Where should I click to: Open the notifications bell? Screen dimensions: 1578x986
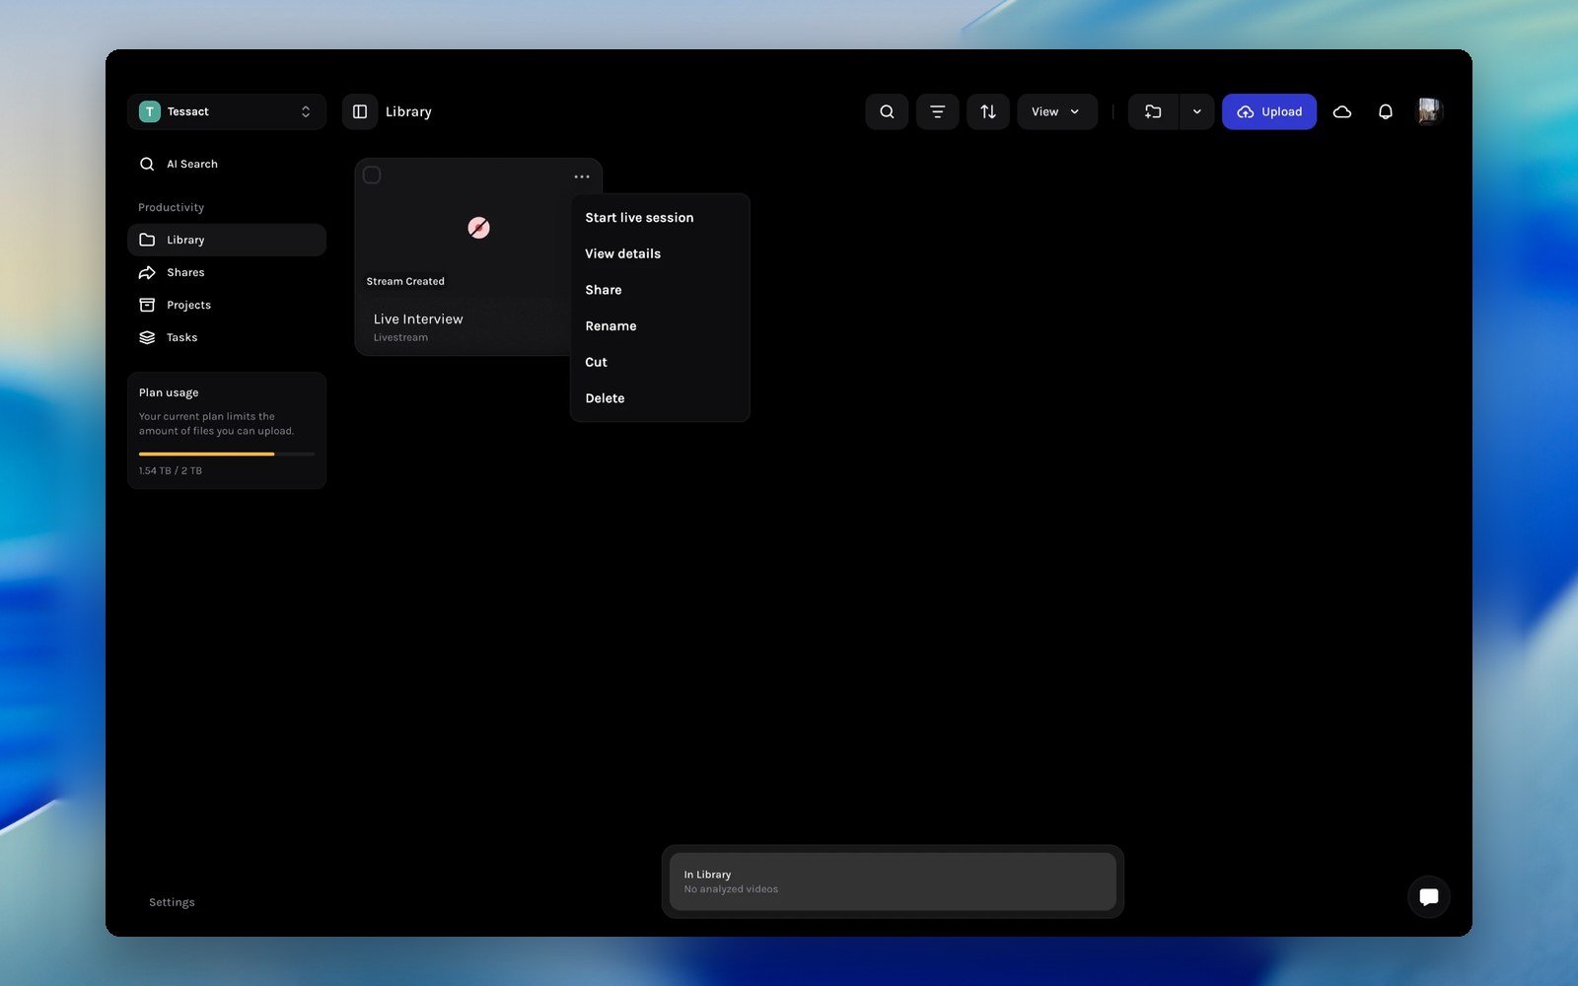[x=1386, y=111]
